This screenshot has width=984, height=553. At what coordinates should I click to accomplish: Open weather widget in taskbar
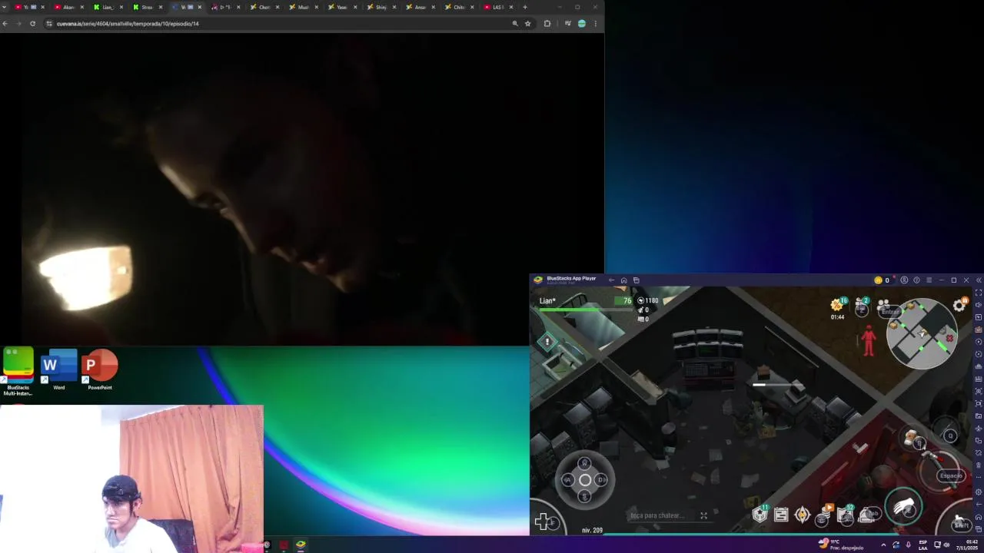tap(841, 545)
